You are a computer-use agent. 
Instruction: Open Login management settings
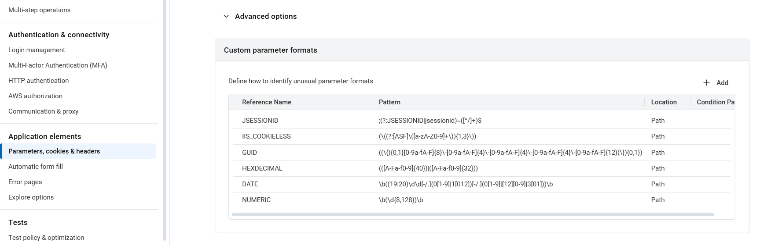click(x=37, y=50)
